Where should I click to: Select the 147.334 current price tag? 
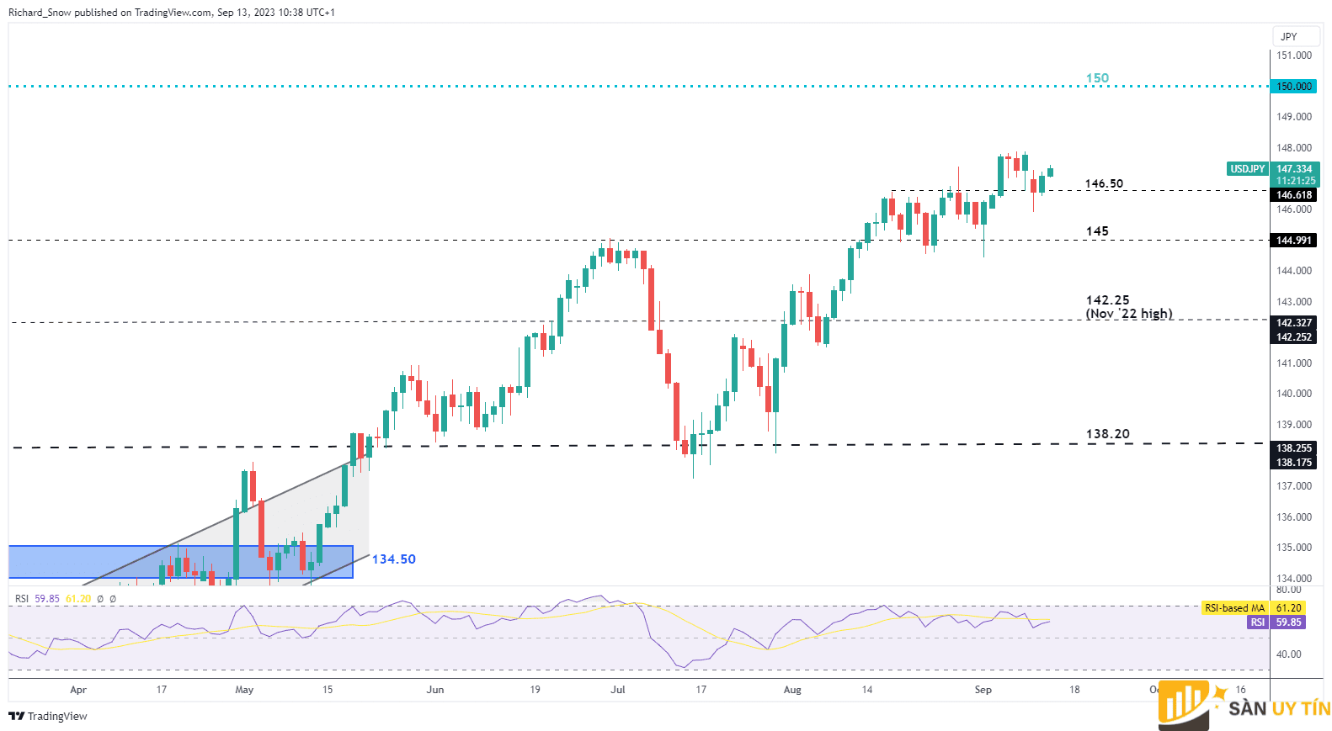tap(1294, 169)
